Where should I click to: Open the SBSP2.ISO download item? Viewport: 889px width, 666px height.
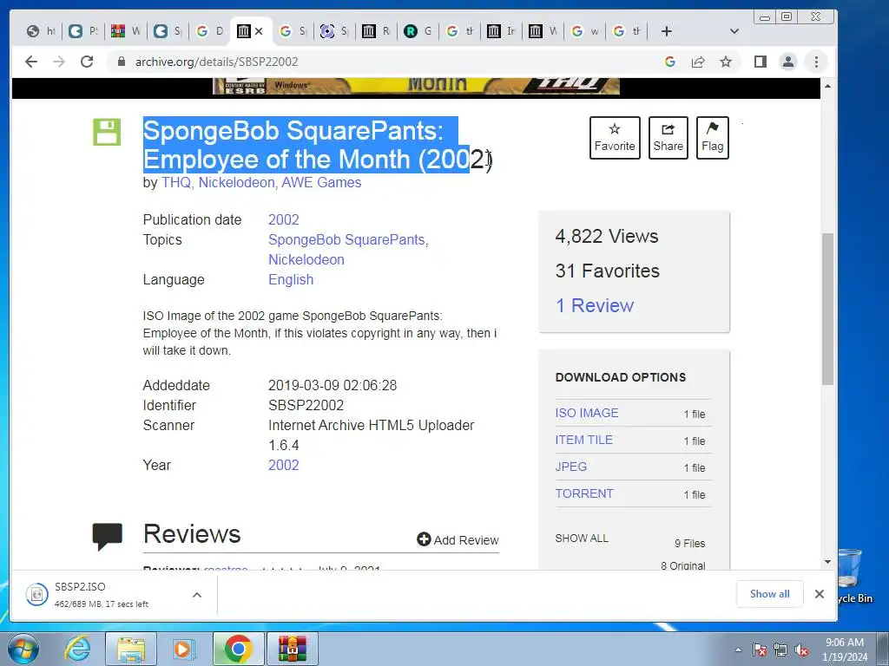tap(101, 595)
